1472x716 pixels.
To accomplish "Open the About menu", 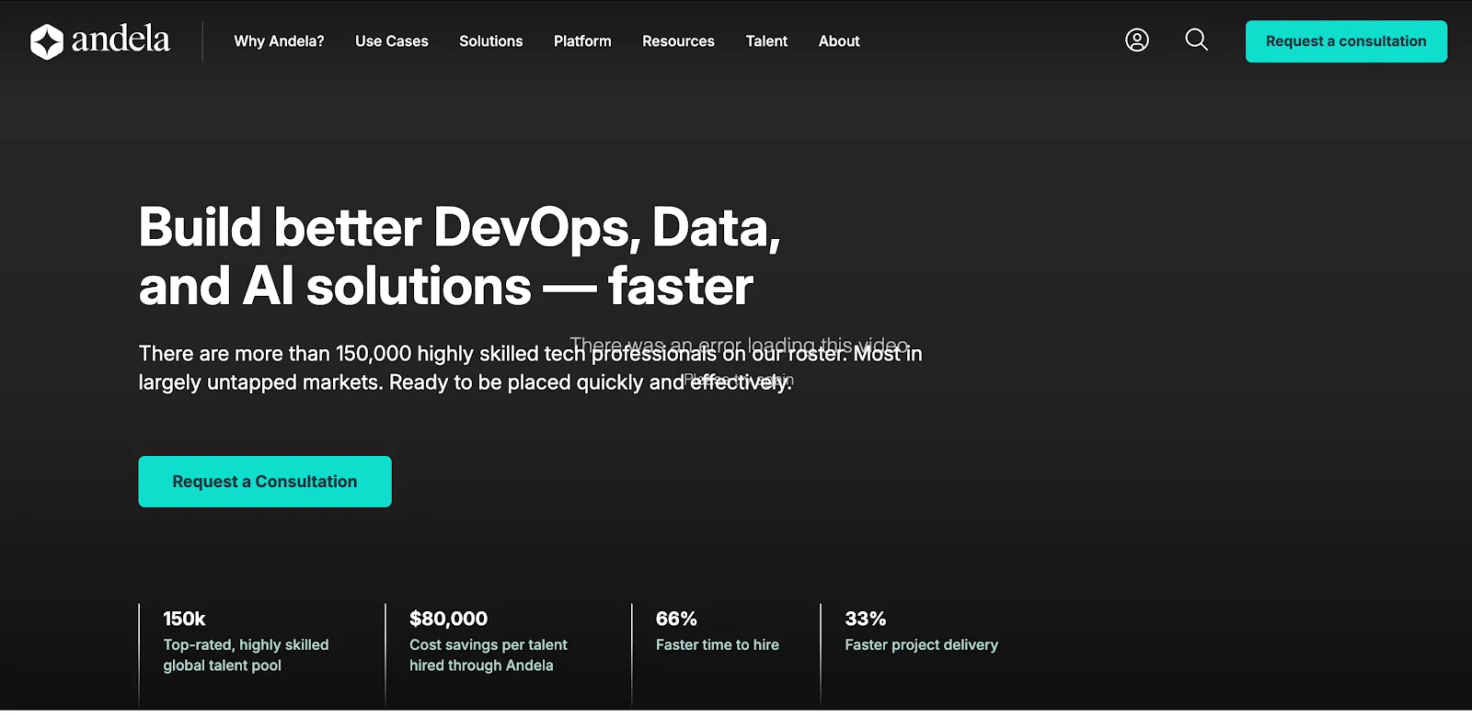I will 839,41.
